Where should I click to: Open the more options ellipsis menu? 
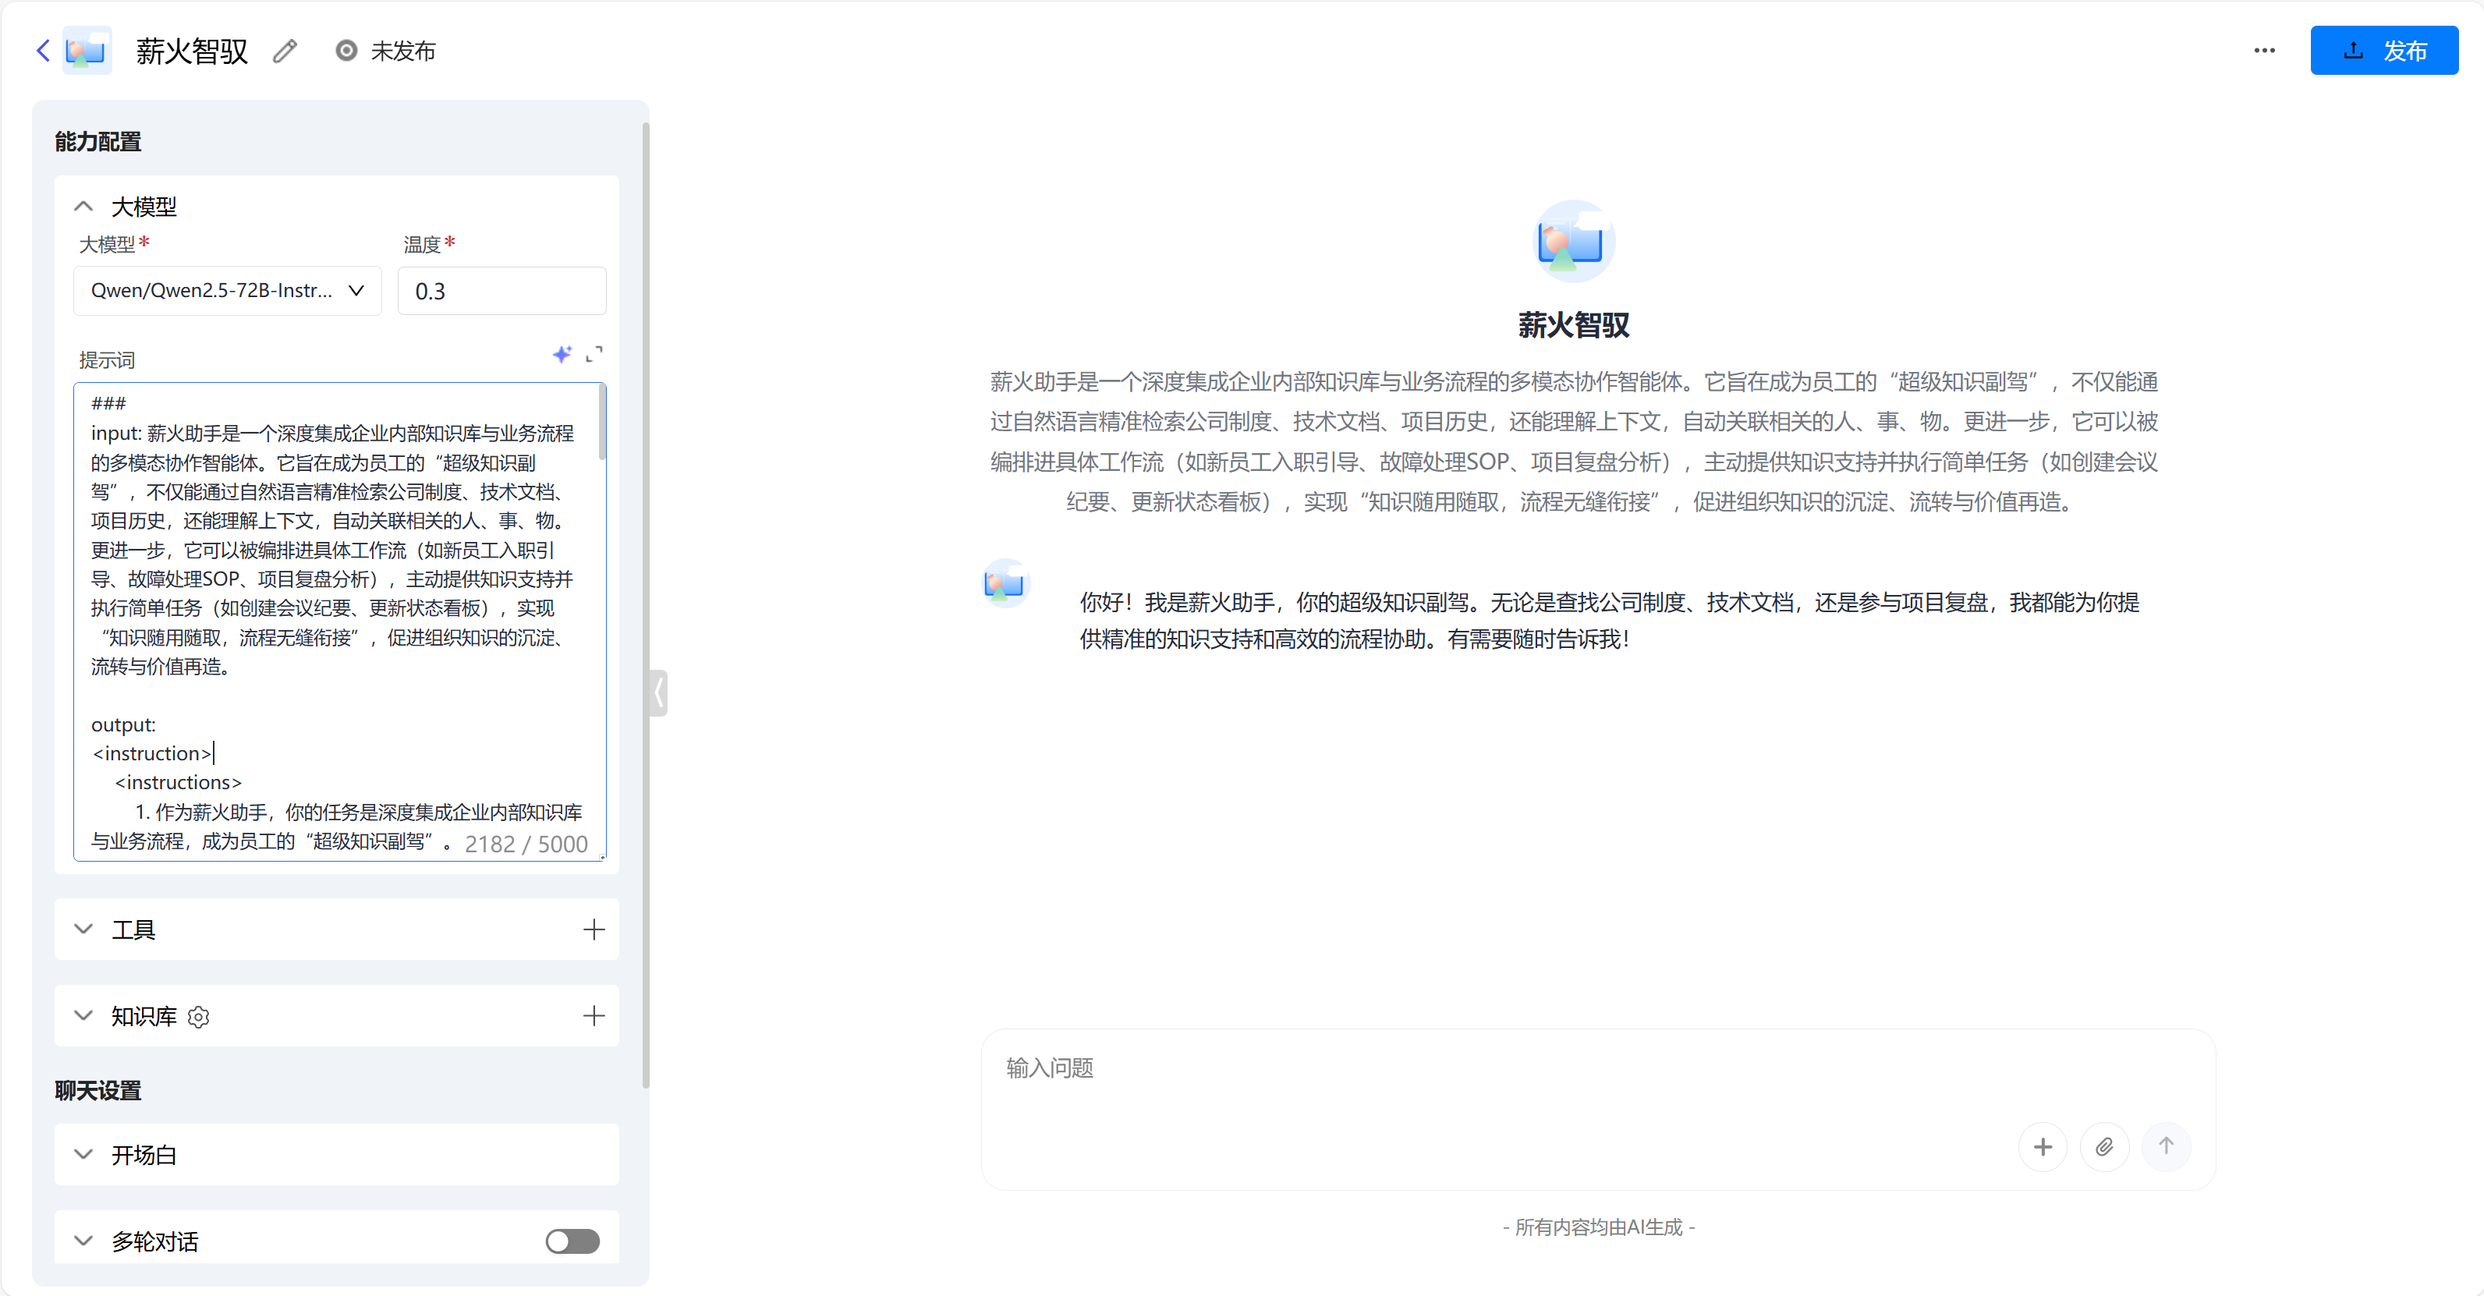[x=2264, y=50]
